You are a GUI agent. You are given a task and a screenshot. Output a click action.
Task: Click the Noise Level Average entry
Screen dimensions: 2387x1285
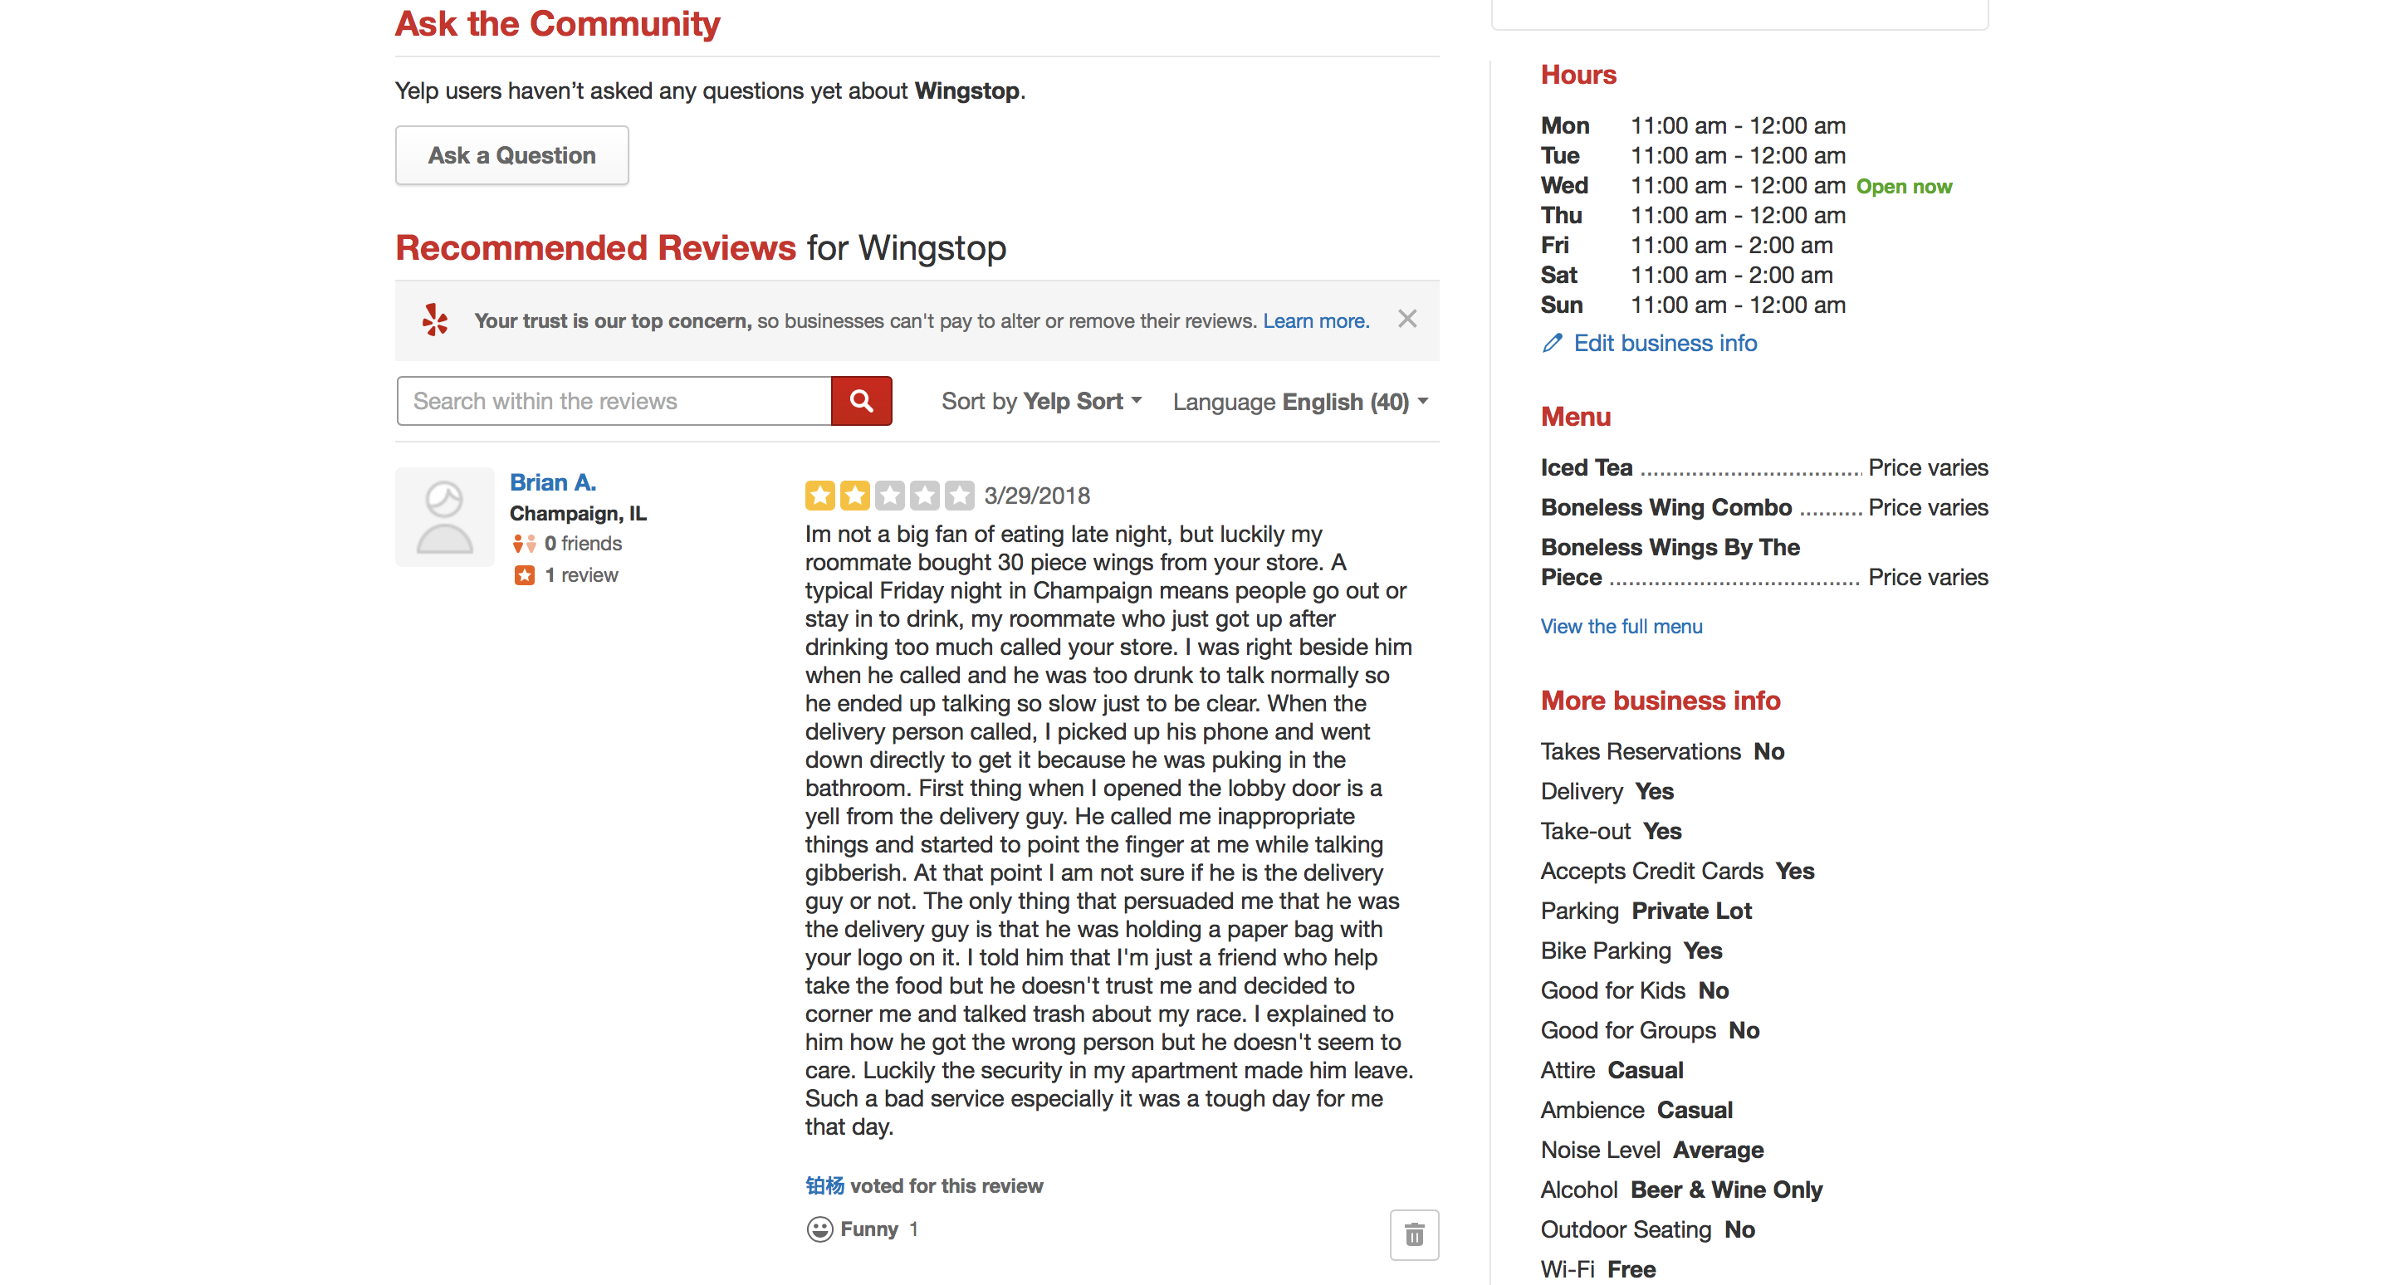coord(1652,1150)
